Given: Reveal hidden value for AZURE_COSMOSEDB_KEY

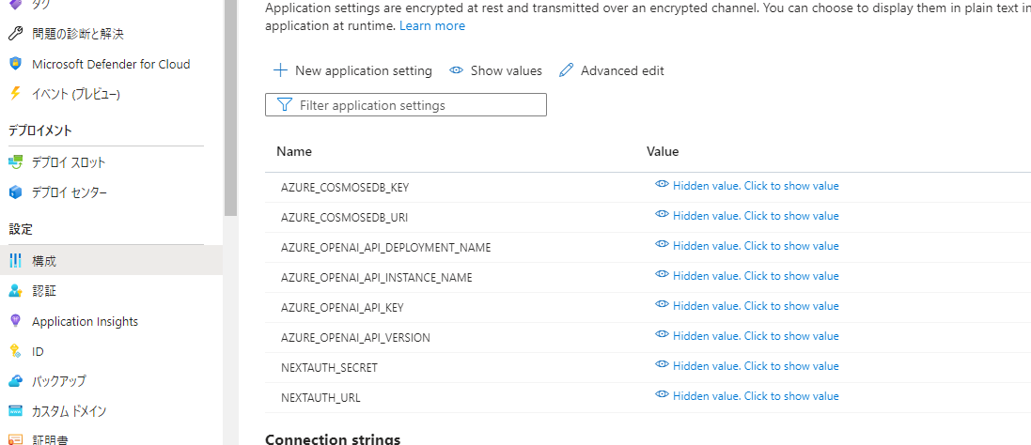Looking at the screenshot, I should 747,186.
